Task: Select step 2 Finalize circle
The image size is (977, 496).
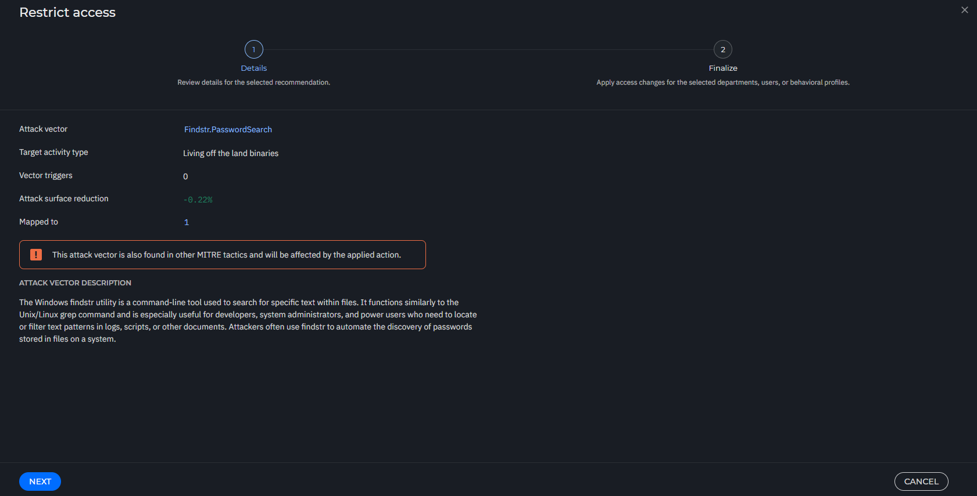Action: tap(723, 49)
